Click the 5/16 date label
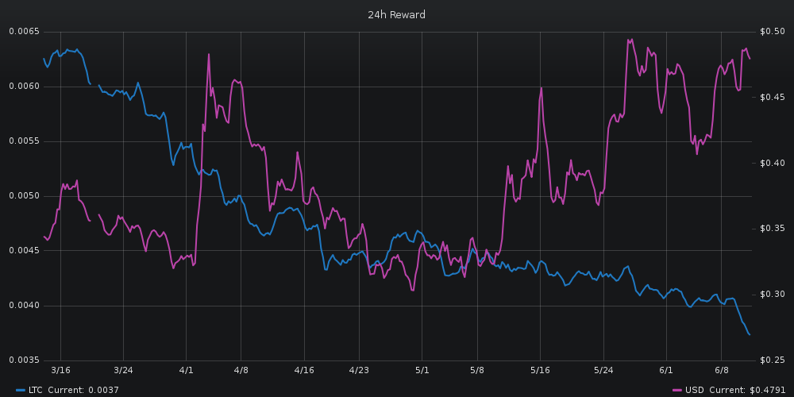Screen dimensions: 794x397 [x=540, y=370]
